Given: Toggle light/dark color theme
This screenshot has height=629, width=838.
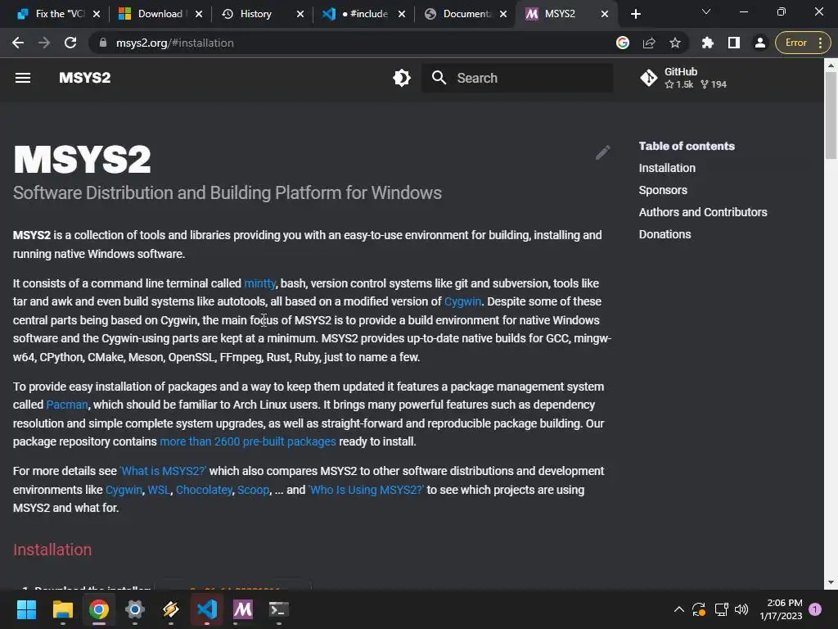Looking at the screenshot, I should [401, 78].
